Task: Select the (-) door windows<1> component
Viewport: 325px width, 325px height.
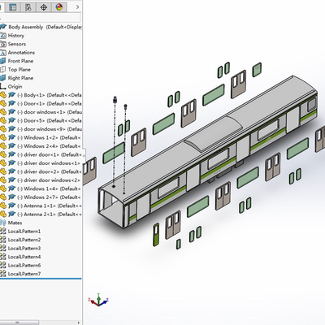Action: (x=50, y=112)
